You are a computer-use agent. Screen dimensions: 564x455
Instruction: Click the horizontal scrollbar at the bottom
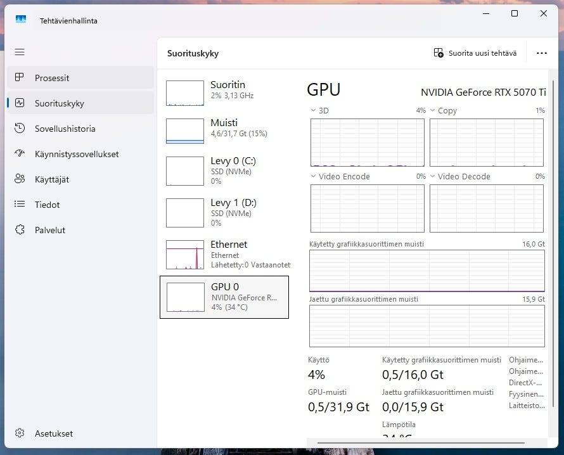tap(421, 443)
